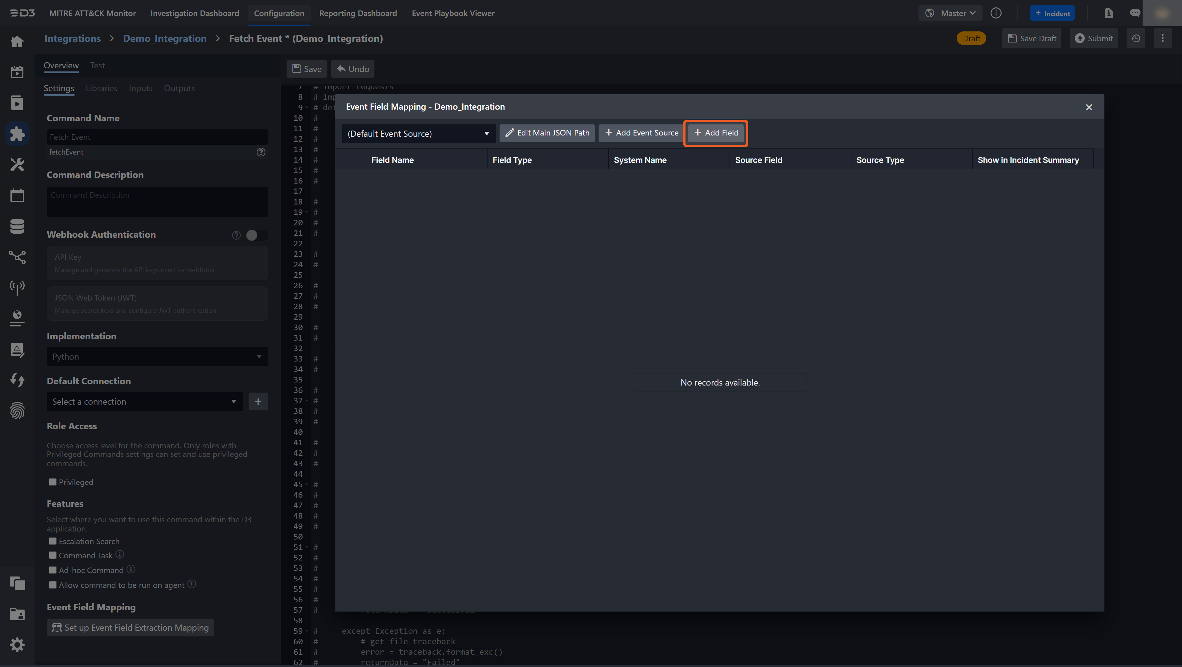Image resolution: width=1182 pixels, height=667 pixels.
Task: Click the version history clock icon
Action: tap(1136, 38)
